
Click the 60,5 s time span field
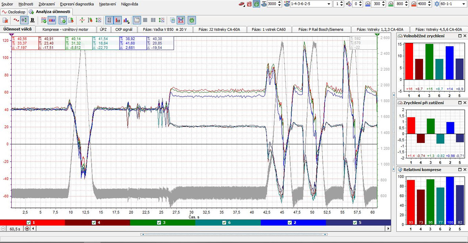point(15,229)
